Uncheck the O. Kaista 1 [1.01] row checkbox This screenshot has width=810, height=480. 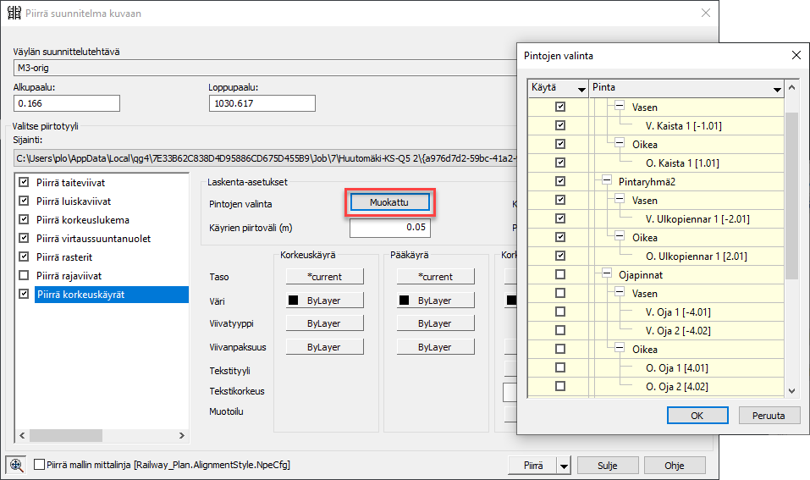pyautogui.click(x=560, y=163)
